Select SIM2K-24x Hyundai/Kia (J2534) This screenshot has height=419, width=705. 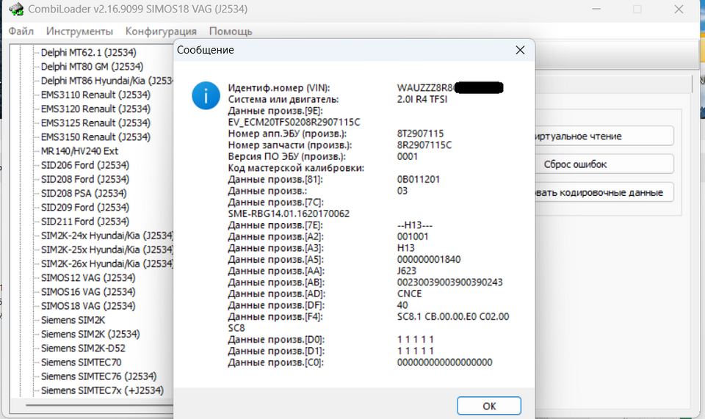(x=107, y=236)
